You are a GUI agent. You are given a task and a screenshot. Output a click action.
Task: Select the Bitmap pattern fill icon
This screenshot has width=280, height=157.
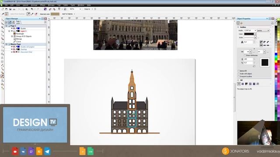[x=254, y=84]
